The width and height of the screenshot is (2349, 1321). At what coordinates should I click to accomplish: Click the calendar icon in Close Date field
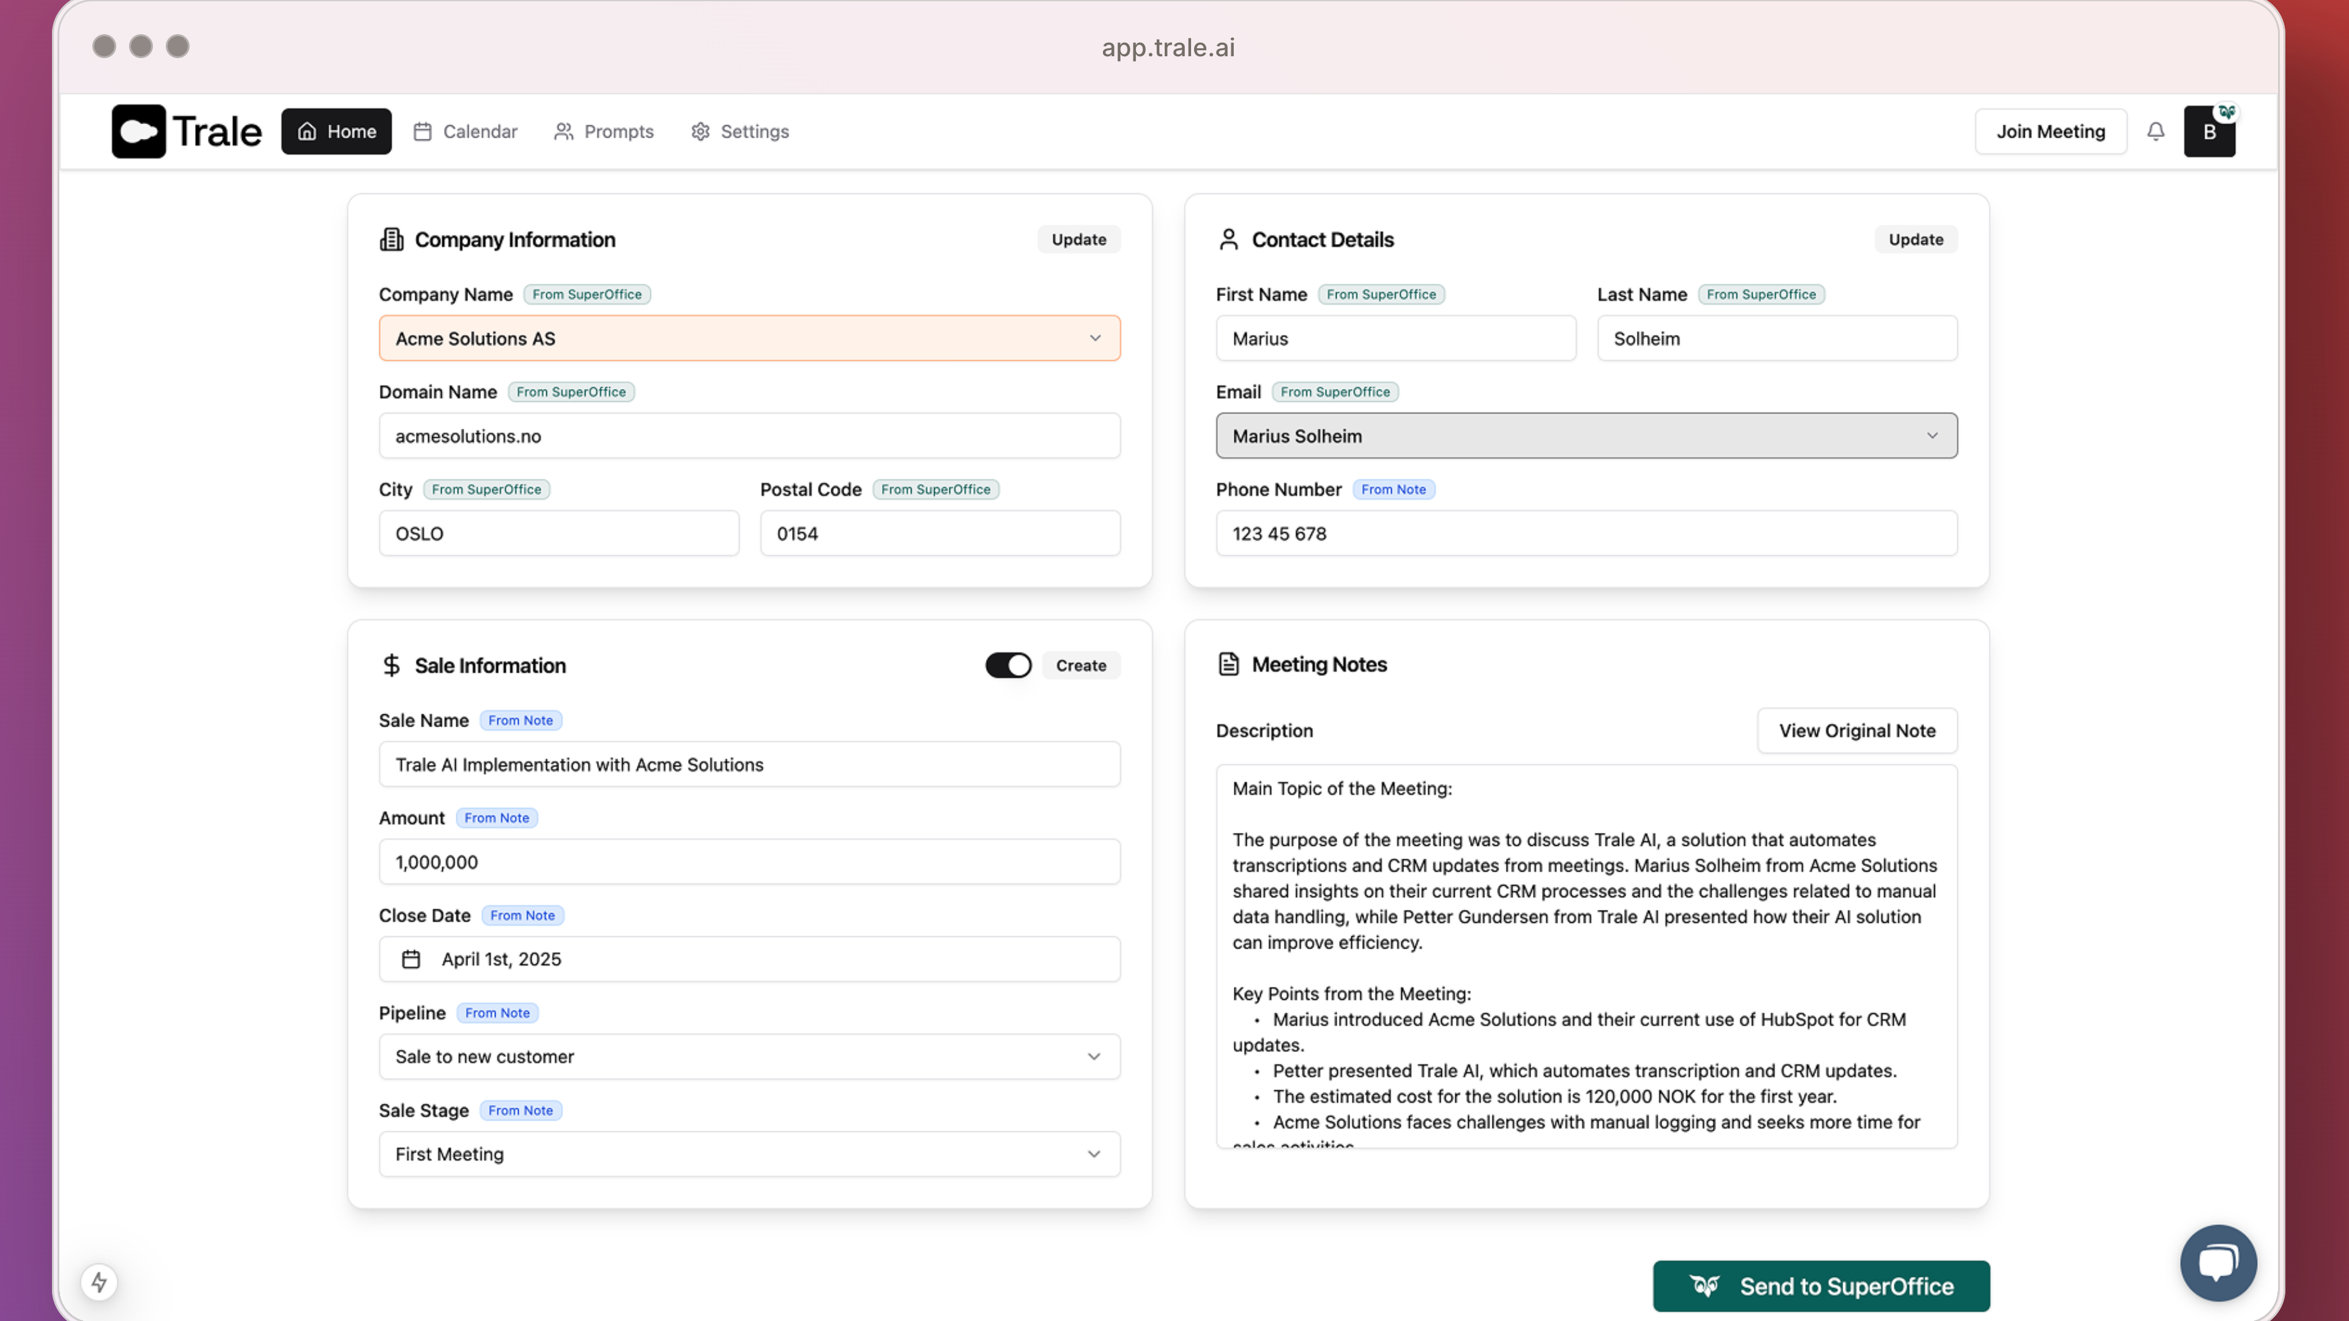[x=411, y=959]
